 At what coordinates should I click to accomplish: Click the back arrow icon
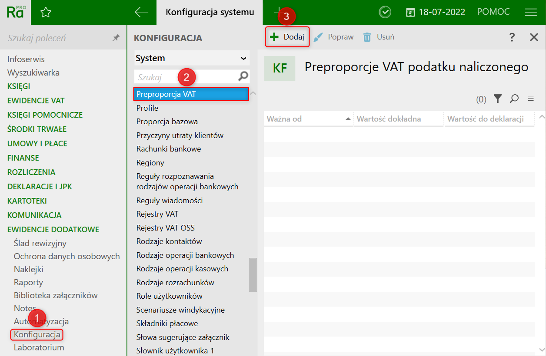tap(142, 12)
